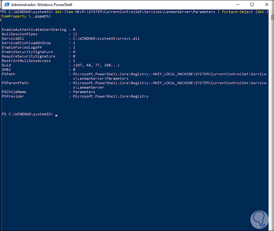The height and width of the screenshot is (231, 274).
Task: Click the 'Parameters' value of PSChildName
Action: [x=84, y=92]
